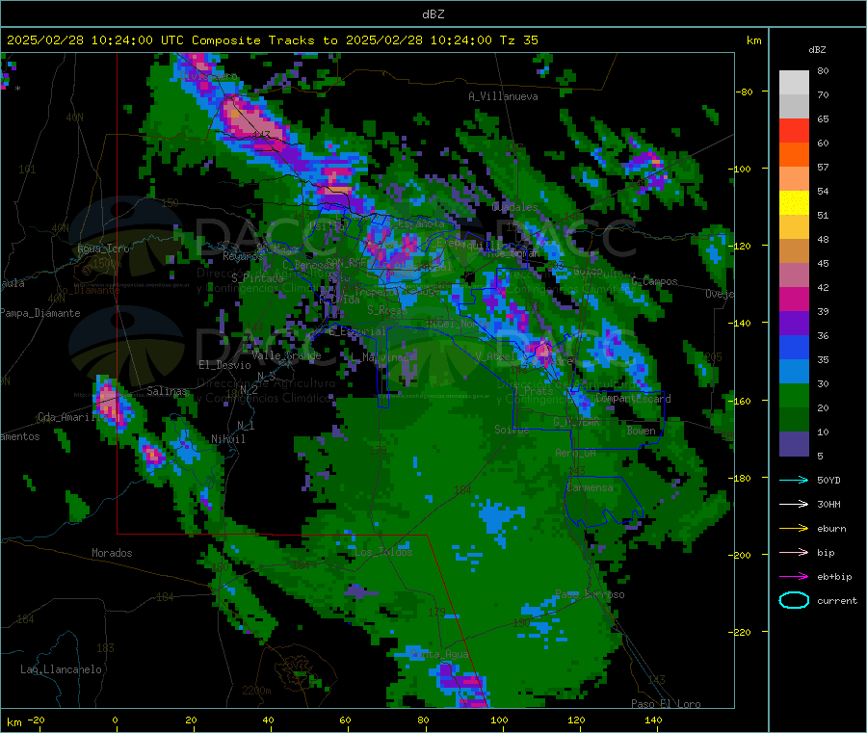Select the magenta swatch in dBZ scale

pos(794,299)
